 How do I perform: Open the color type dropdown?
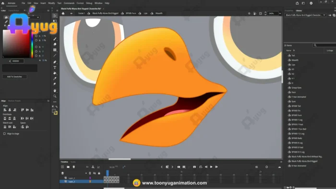click(35, 17)
